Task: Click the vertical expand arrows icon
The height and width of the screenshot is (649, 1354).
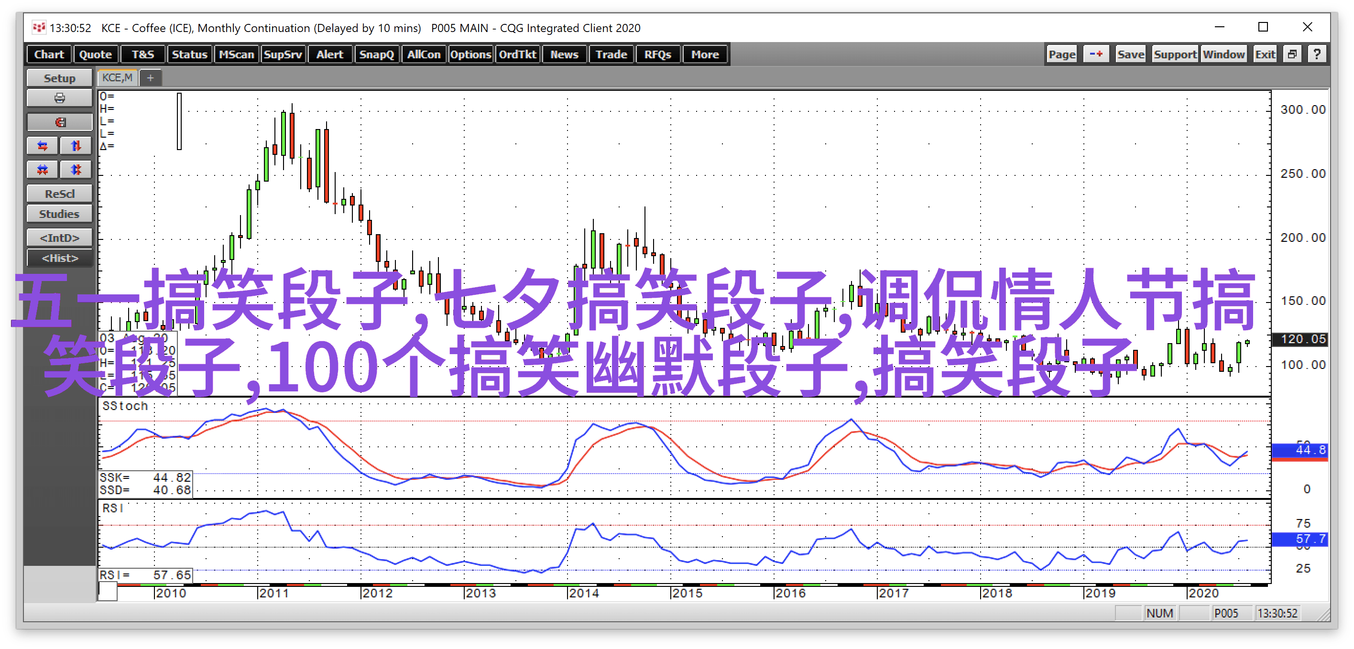Action: (76, 146)
